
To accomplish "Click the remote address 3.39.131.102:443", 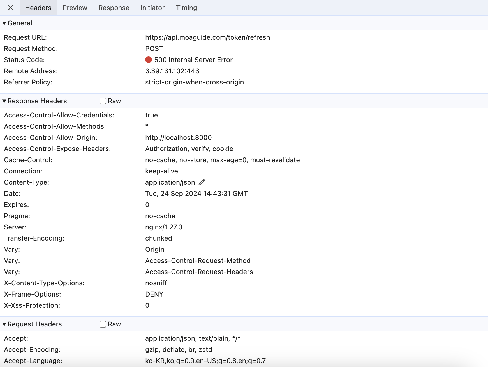I will click(172, 71).
